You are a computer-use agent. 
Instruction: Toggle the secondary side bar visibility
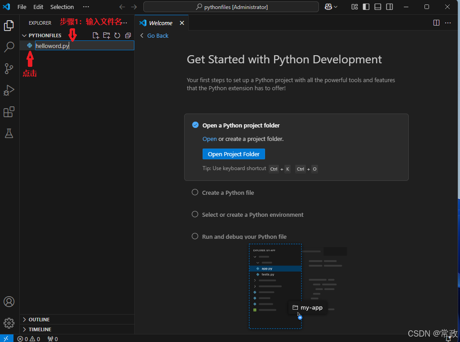389,7
